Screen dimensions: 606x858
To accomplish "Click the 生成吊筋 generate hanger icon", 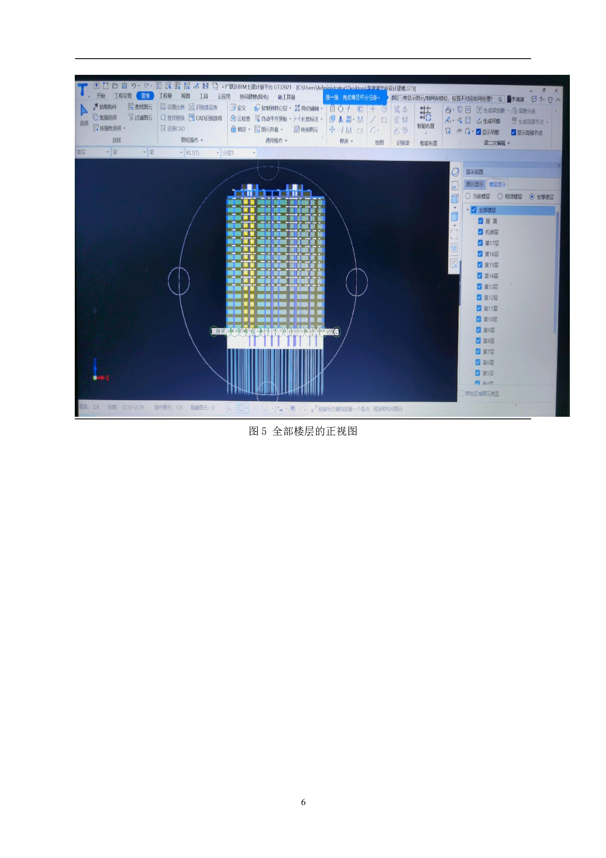I will tap(479, 121).
